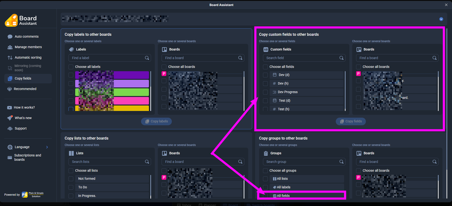
Task: Select the green label swatch
Action: [112, 92]
